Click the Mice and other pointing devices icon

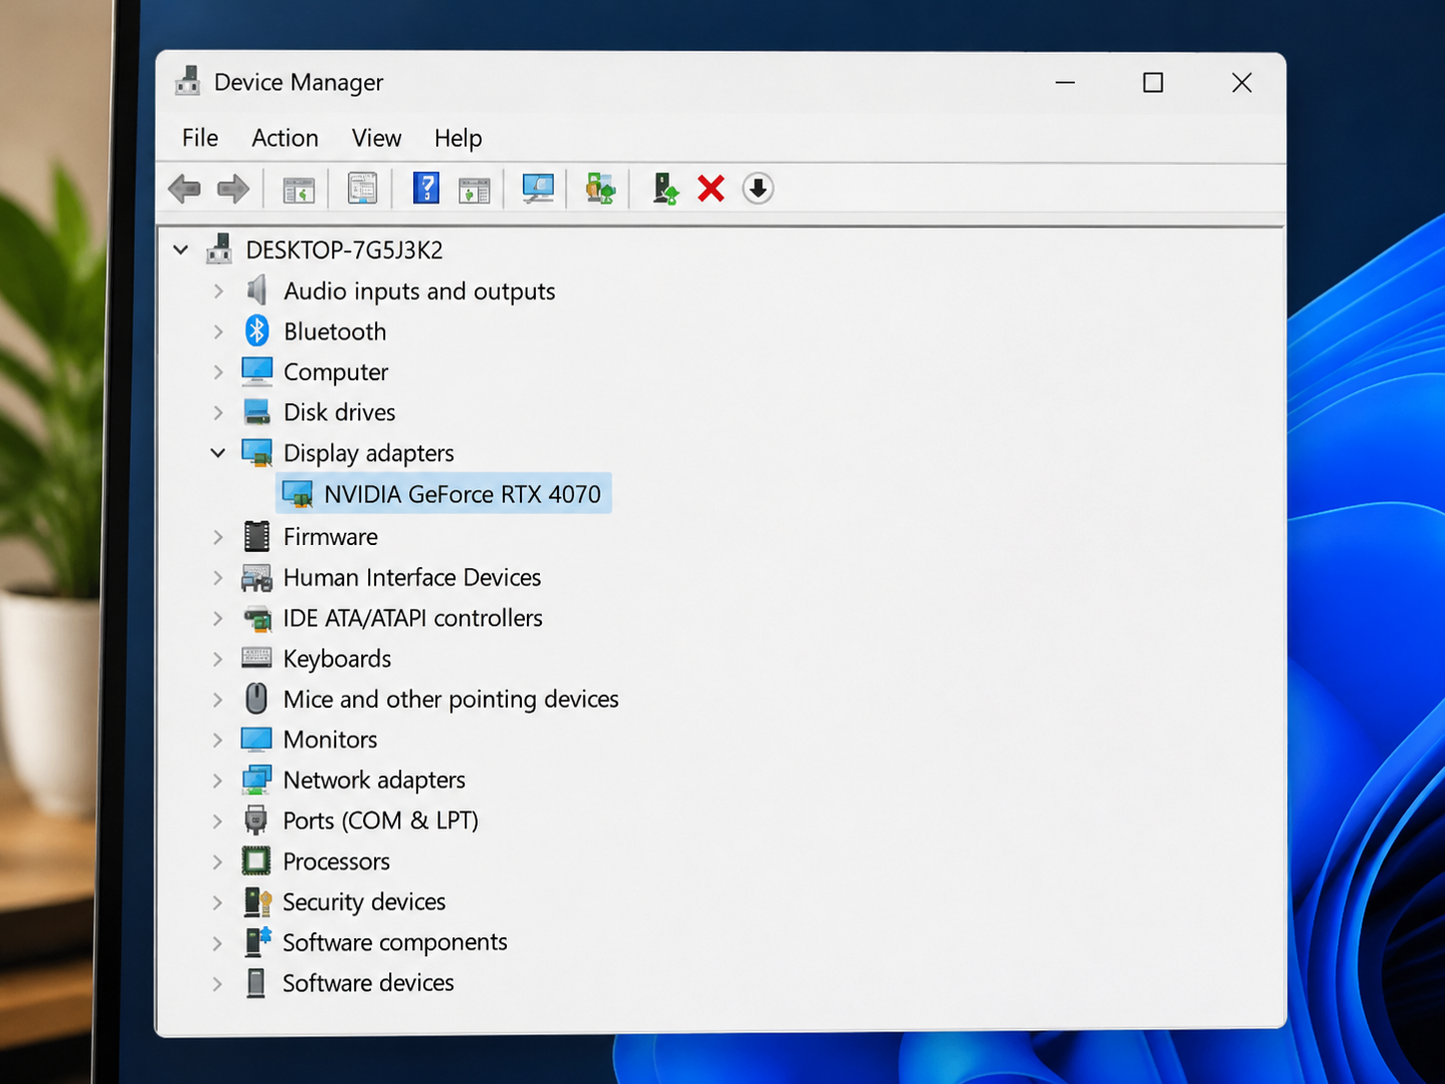click(x=256, y=698)
